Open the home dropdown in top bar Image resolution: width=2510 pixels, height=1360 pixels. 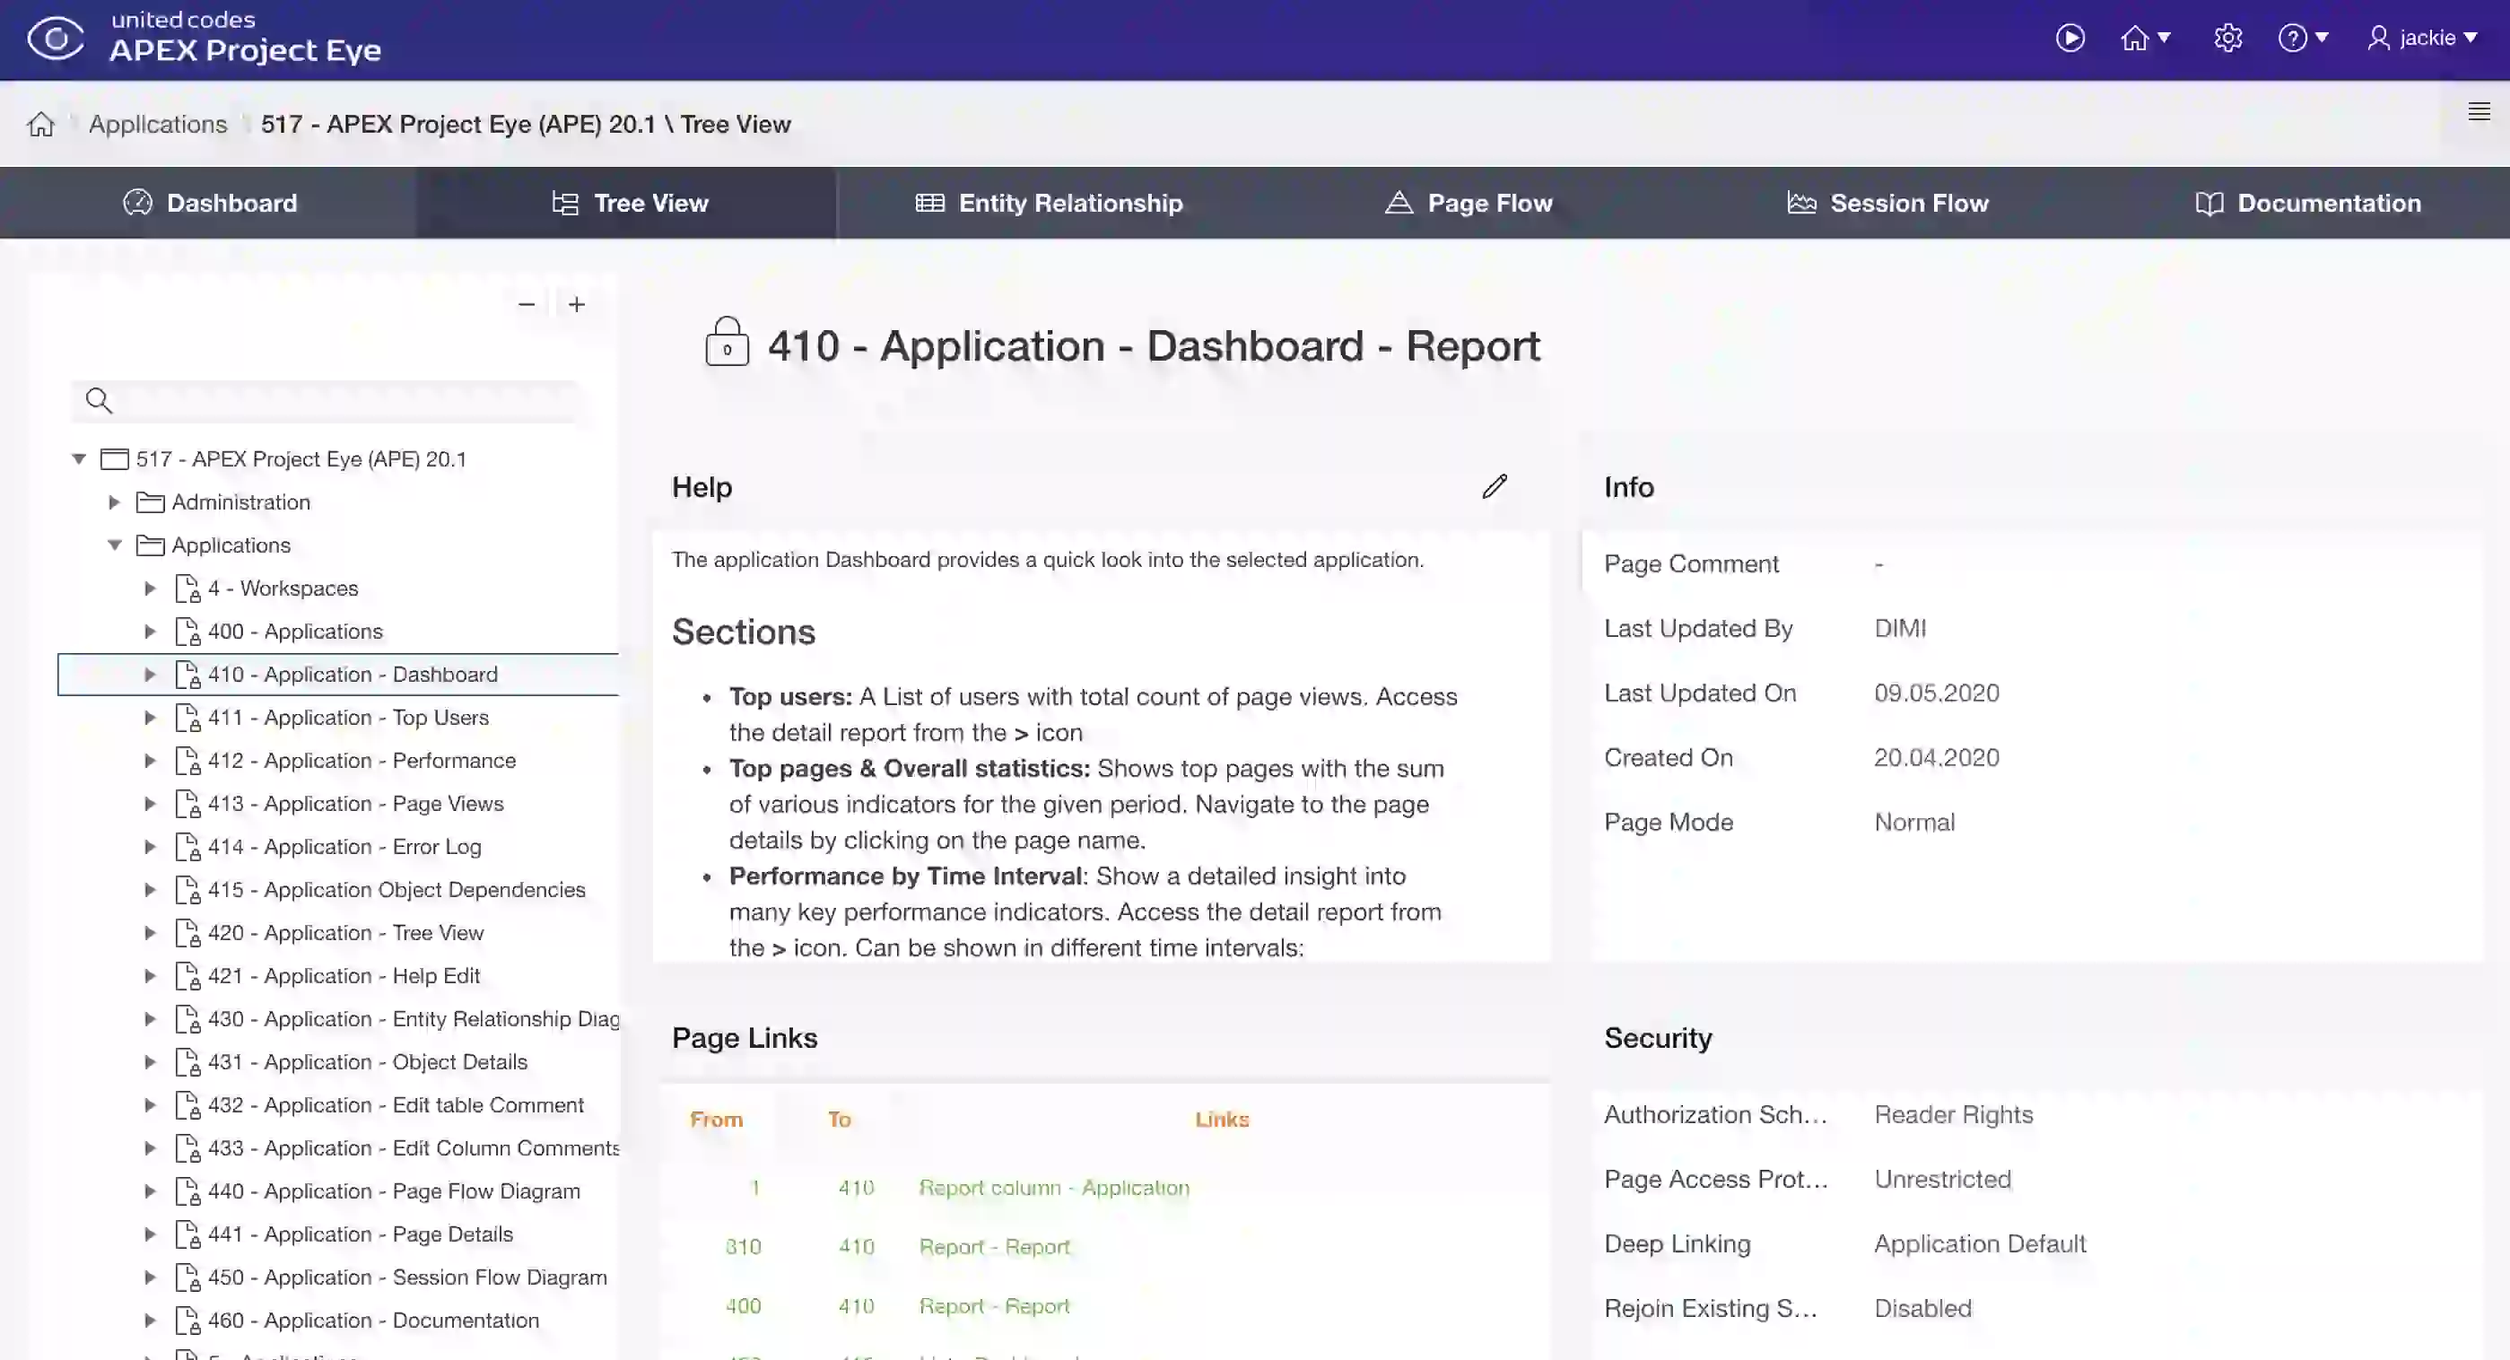click(x=2145, y=38)
